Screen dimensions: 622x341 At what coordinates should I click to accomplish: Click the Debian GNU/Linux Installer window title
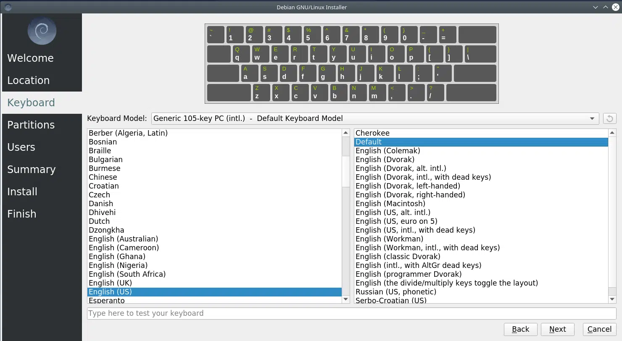(311, 7)
